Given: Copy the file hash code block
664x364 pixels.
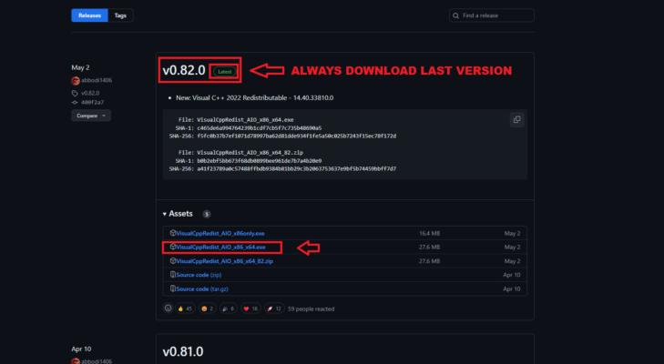Looking at the screenshot, I should coord(516,119).
